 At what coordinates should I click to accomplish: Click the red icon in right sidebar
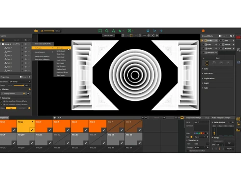point(238,37)
